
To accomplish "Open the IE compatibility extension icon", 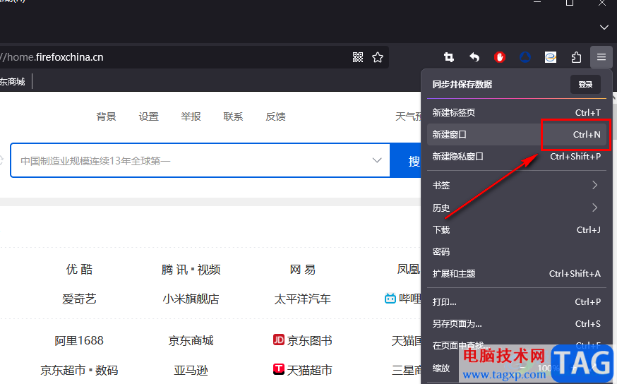I will pos(551,57).
